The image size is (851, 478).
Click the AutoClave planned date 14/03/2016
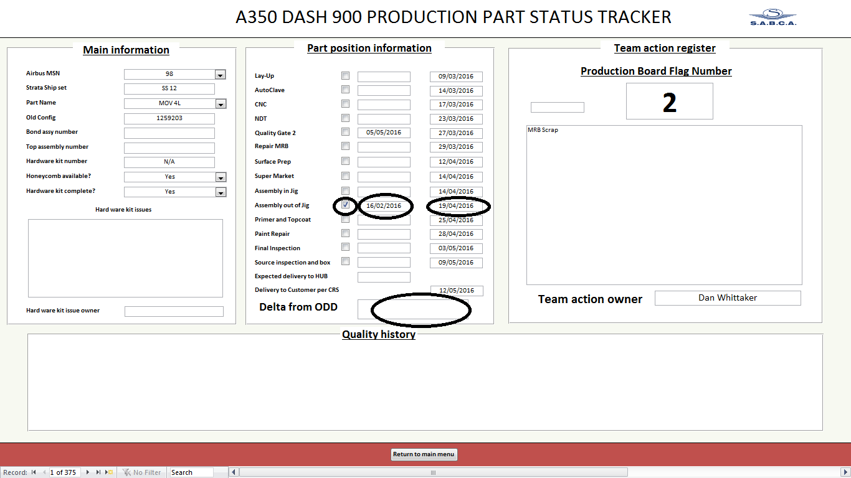pyautogui.click(x=456, y=91)
